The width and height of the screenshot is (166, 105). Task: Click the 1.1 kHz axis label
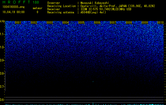pyautogui.click(x=2, y=34)
